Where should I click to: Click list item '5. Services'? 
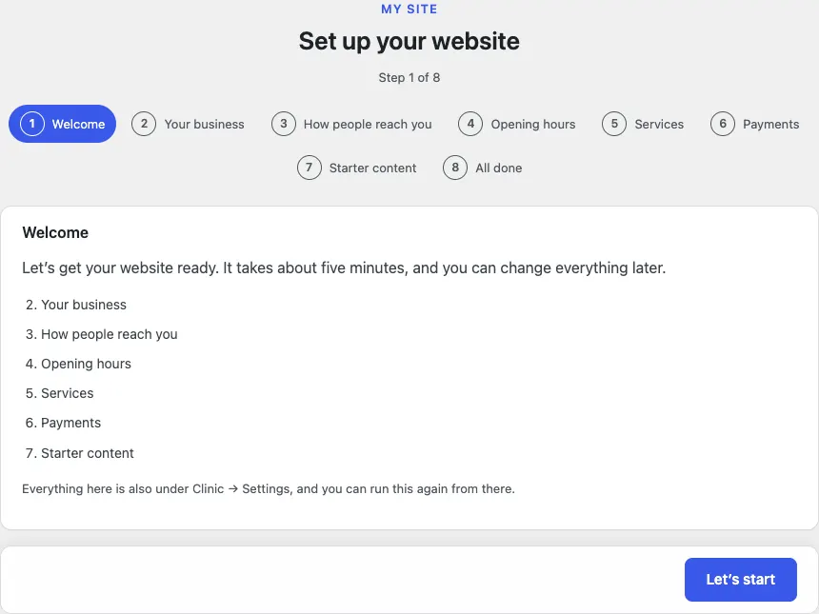pos(60,393)
